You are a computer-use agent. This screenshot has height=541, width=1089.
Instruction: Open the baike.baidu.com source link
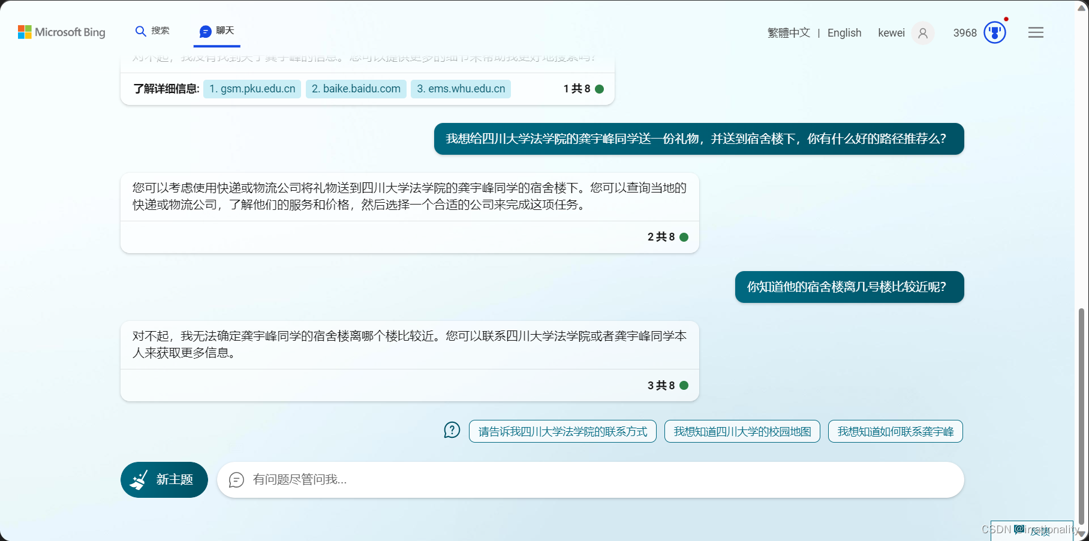[356, 89]
